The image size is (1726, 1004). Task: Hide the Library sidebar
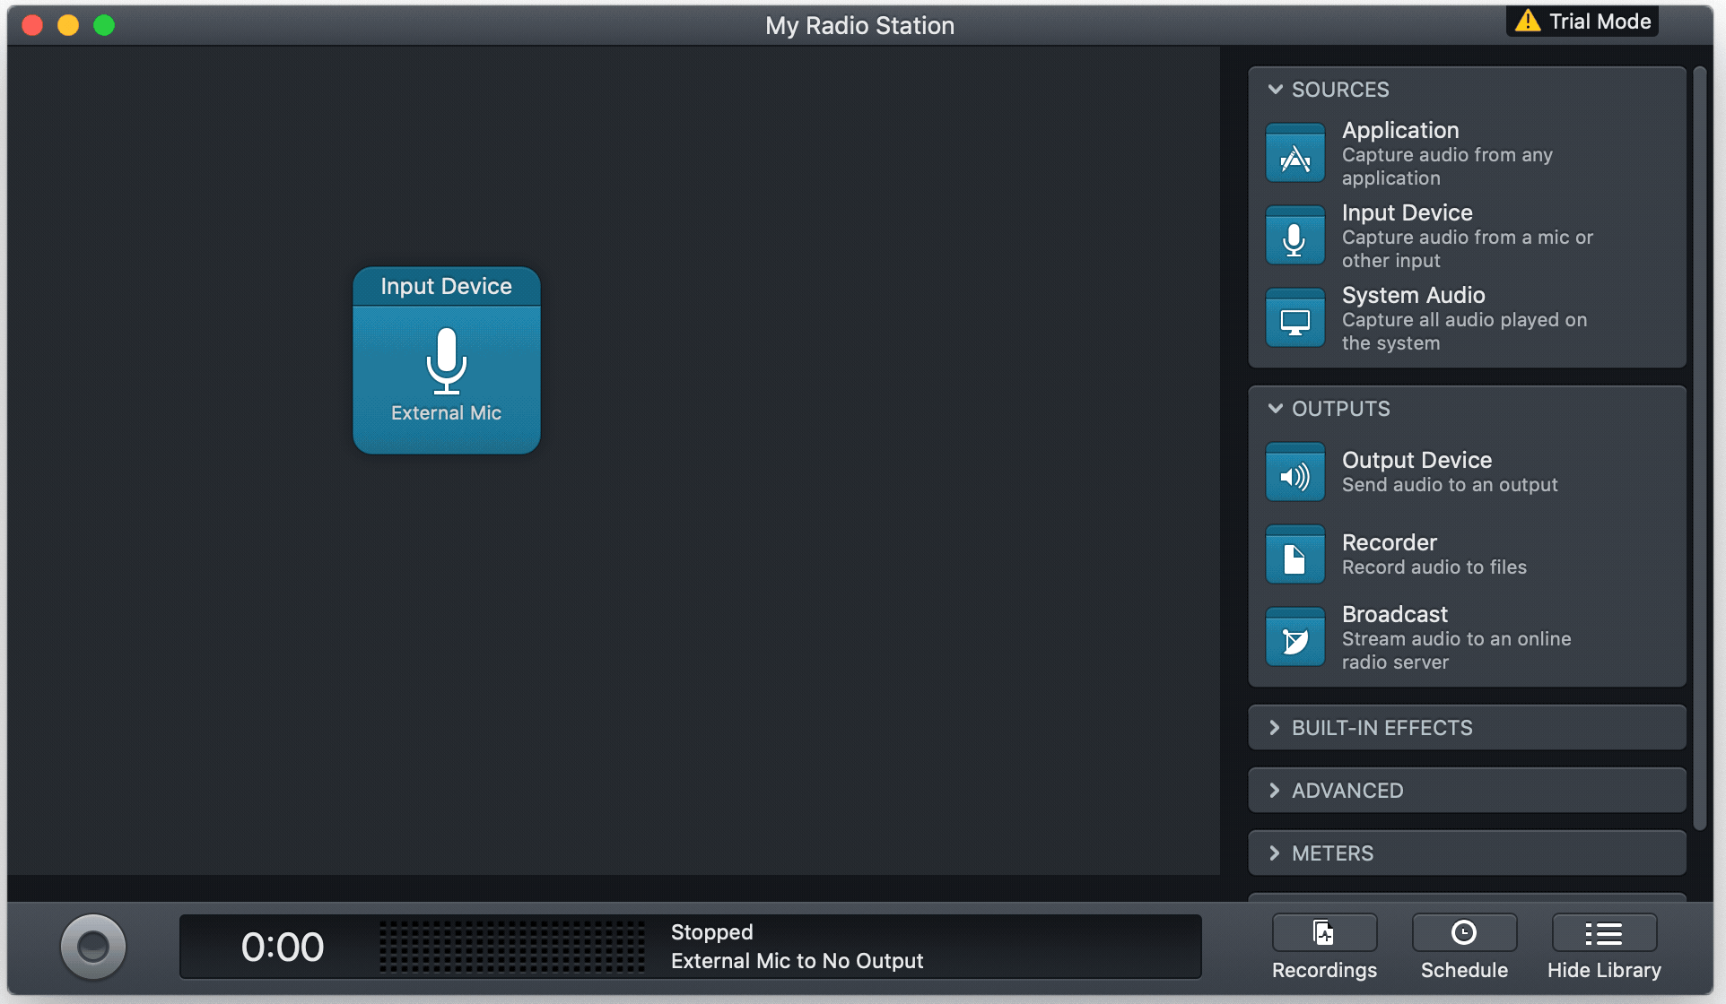[1604, 934]
